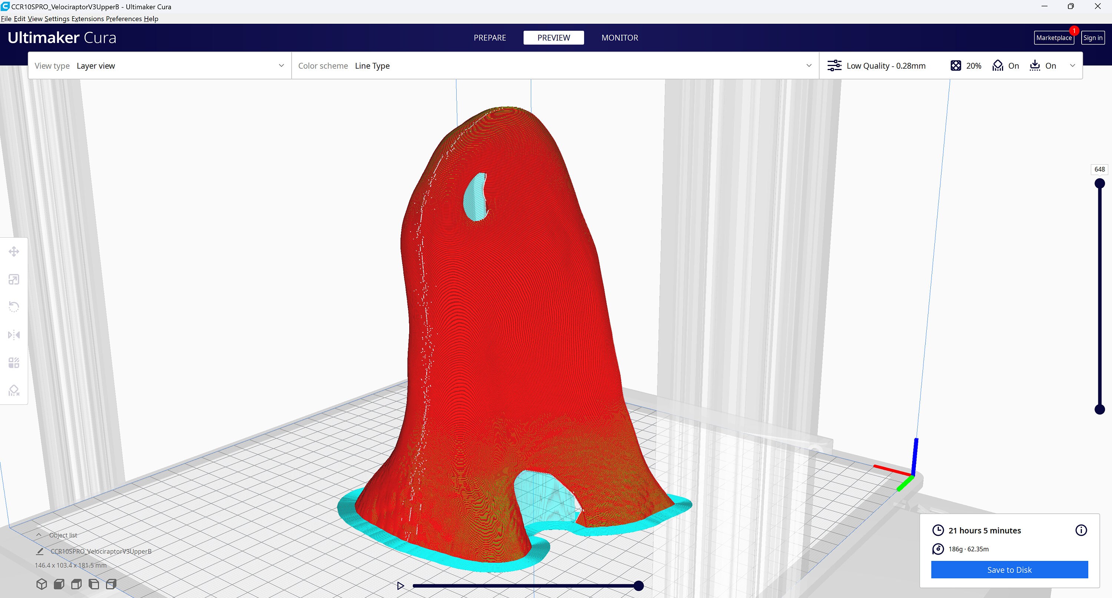Switch to the MONITOR stage
This screenshot has width=1112, height=598.
coord(619,37)
